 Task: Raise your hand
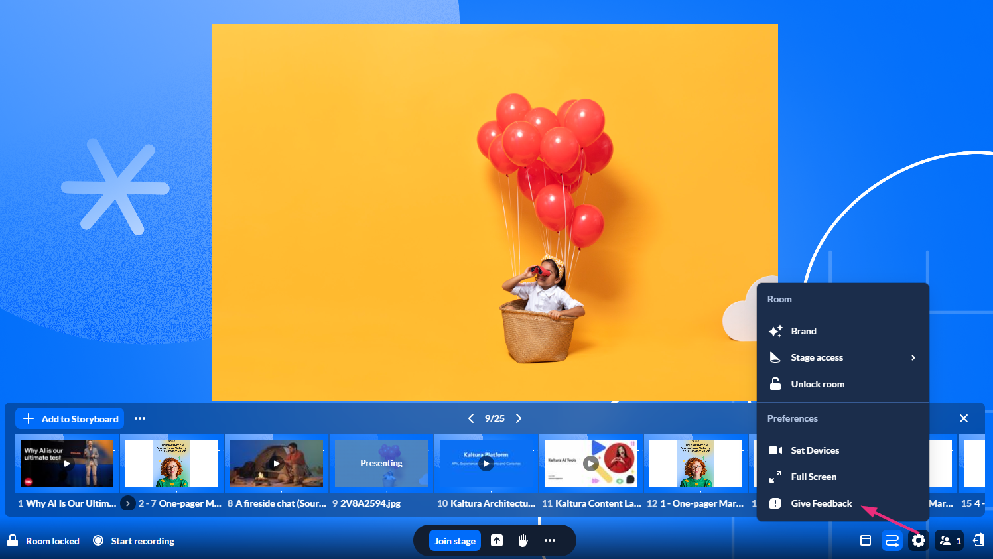coord(523,541)
